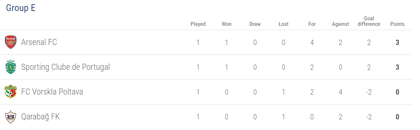Screen dimensions: 420x130
Task: Click the For column header
Action: (x=312, y=24)
